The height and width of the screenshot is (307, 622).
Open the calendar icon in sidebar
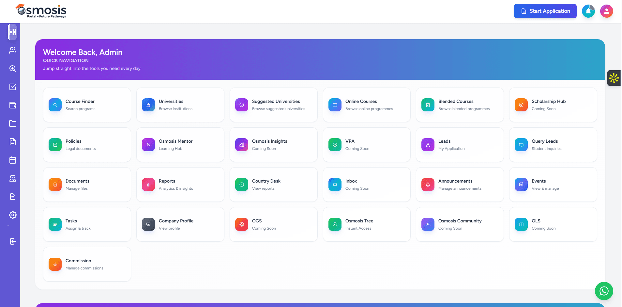(12, 160)
